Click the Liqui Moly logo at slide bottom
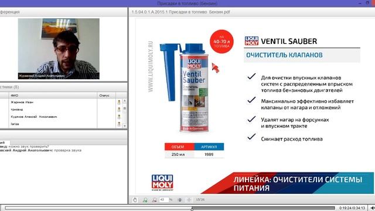 click(x=162, y=182)
